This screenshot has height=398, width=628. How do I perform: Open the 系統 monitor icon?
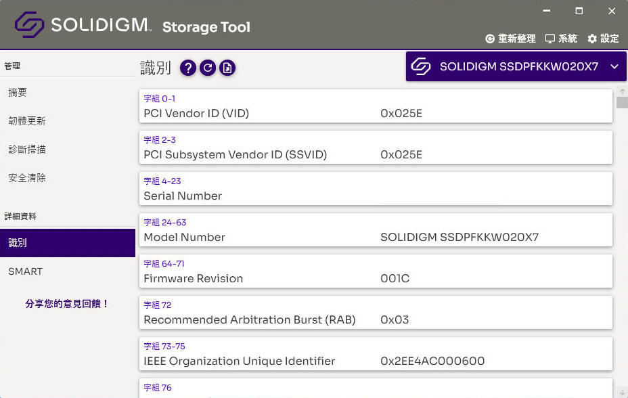tap(550, 39)
